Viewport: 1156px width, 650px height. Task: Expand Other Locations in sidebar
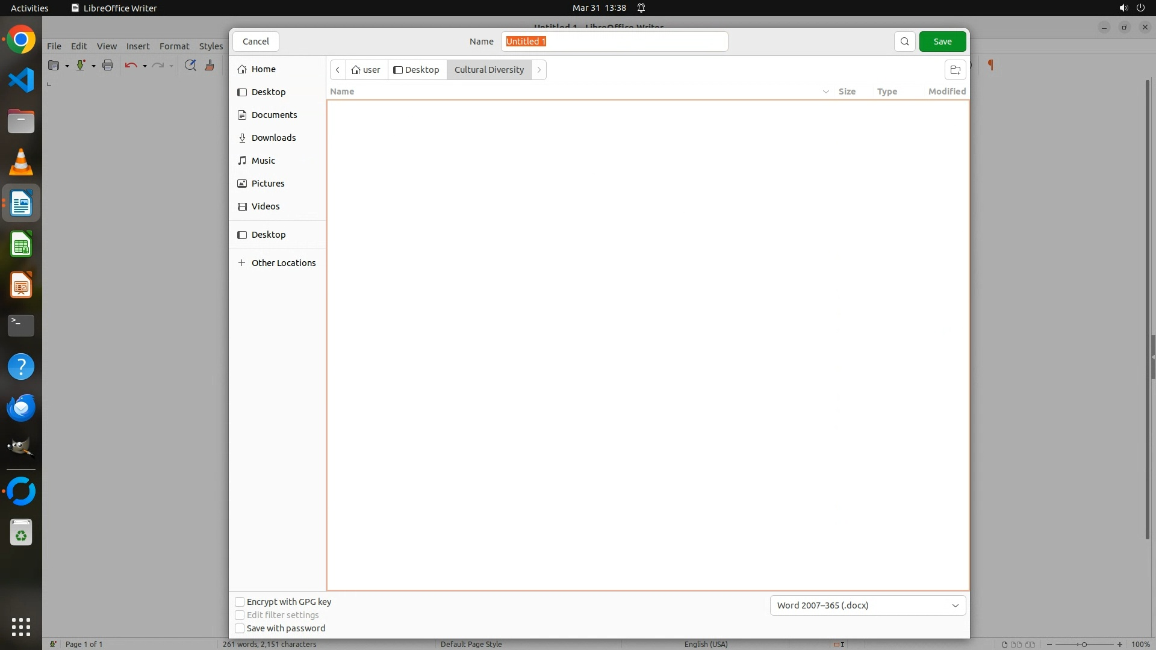point(283,263)
